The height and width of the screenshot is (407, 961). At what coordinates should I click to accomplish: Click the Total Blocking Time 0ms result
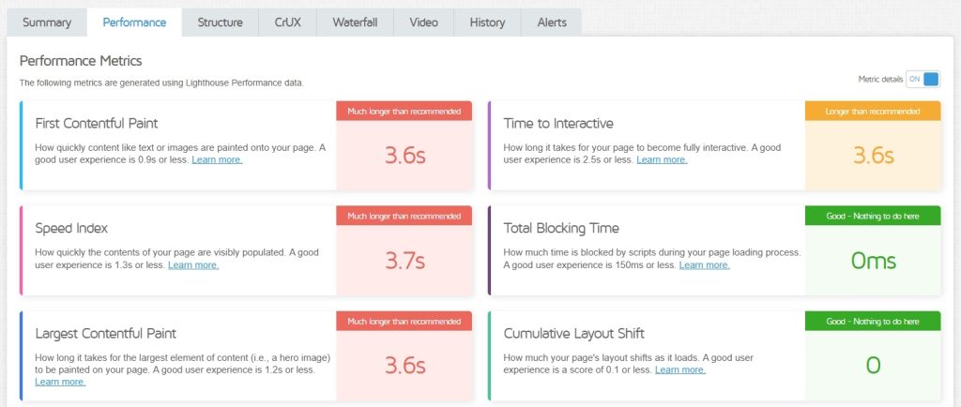(x=873, y=261)
